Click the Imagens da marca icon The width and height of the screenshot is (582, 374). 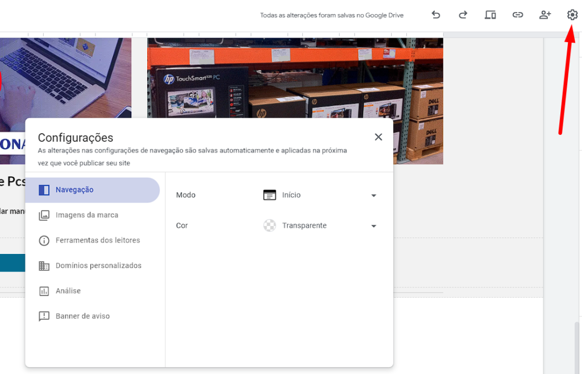(x=44, y=215)
